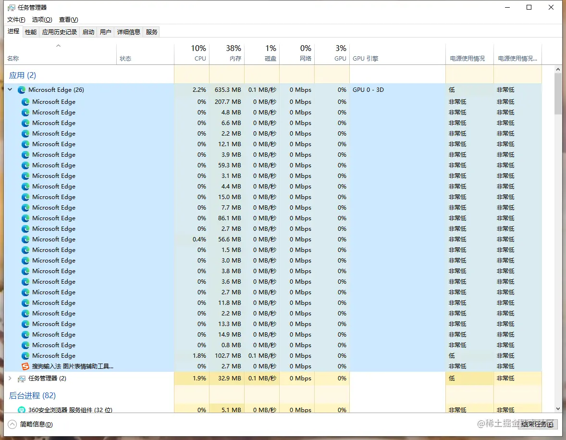The image size is (566, 440).
Task: Click the Edge icon in the 86.1 MB row
Action: click(x=25, y=218)
